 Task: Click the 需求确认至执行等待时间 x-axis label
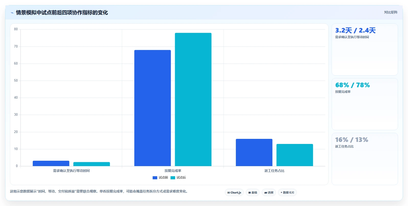coord(71,171)
